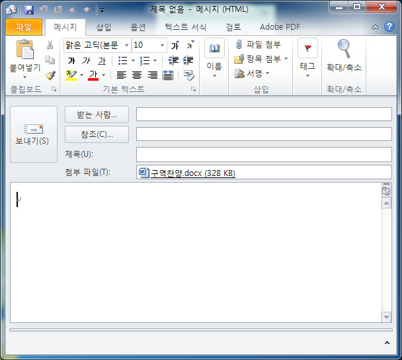Click 파일 첨부 paperclip to attach file

point(239,44)
